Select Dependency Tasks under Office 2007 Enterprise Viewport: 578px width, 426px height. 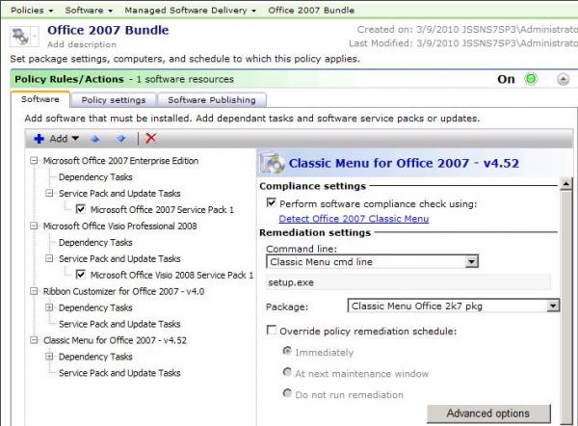[95, 176]
